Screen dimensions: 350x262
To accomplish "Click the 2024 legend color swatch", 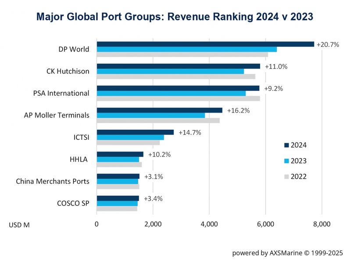I will click(286, 145).
